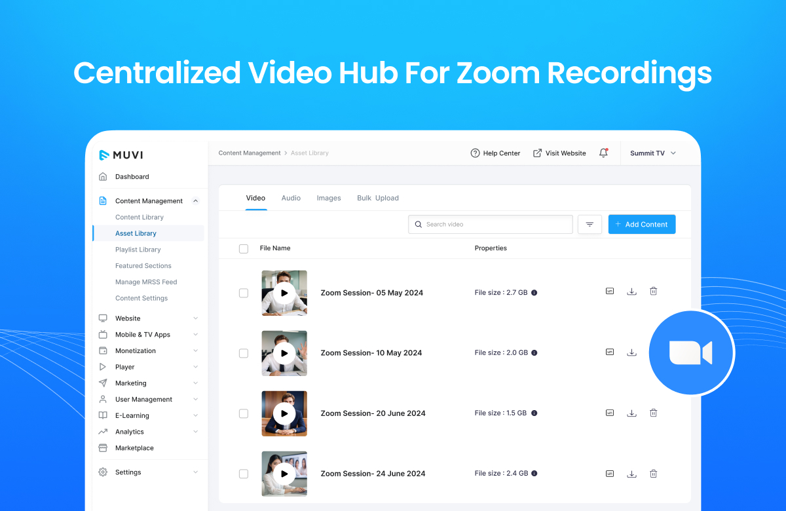Open the video filter button
The width and height of the screenshot is (786, 511).
(589, 225)
